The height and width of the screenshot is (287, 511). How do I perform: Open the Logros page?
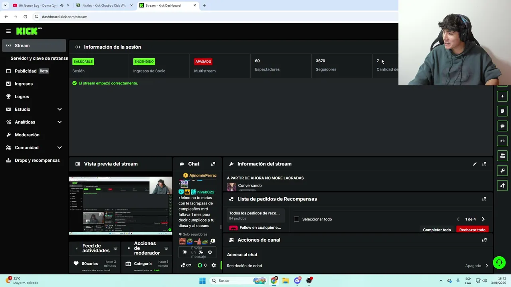34,96
